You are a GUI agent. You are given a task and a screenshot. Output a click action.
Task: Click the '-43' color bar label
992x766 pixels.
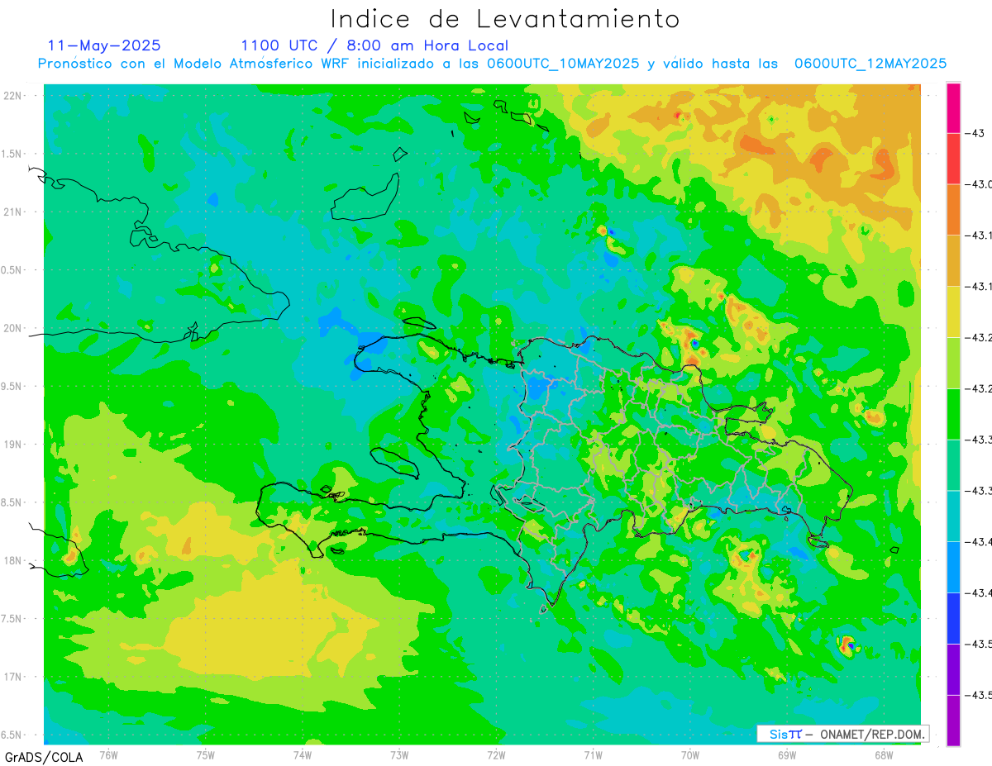pyautogui.click(x=973, y=133)
